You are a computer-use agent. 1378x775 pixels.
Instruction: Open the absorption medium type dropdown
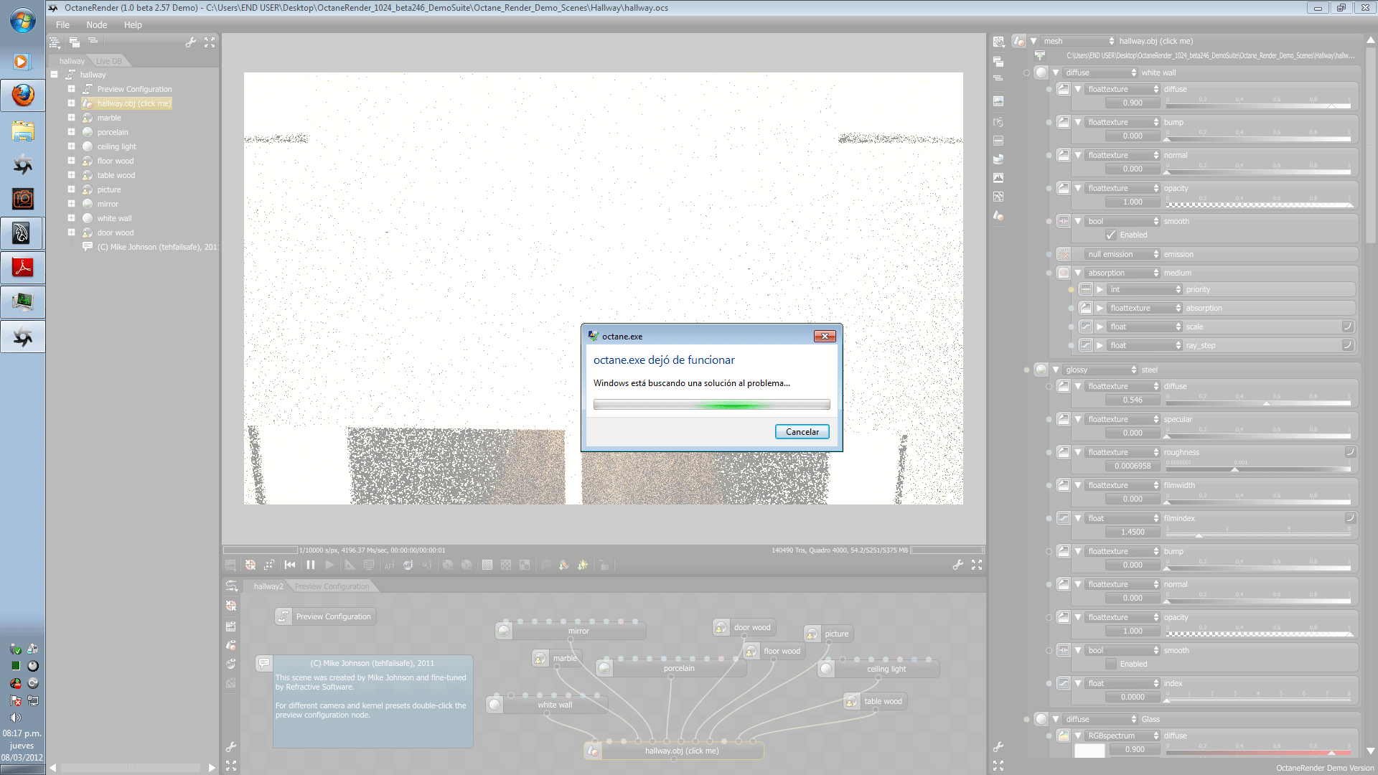click(x=1122, y=273)
